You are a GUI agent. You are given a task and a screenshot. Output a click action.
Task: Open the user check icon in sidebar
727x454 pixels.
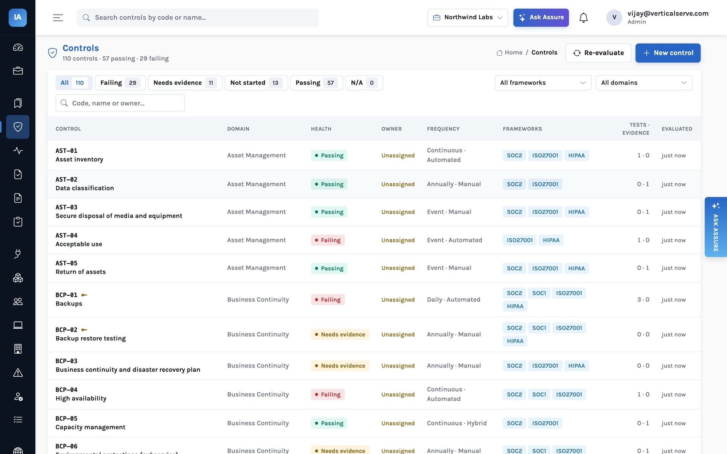tap(18, 396)
